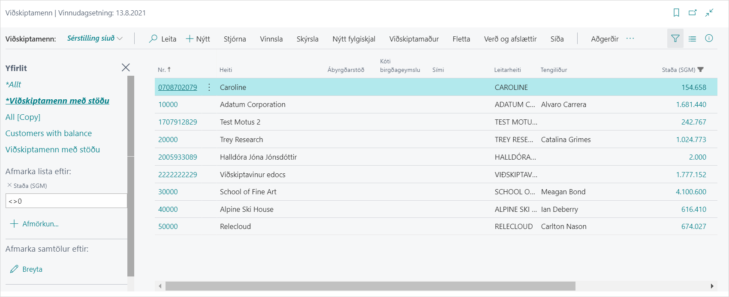Toggle the filter pane funnel icon
Image resolution: width=729 pixels, height=297 pixels.
[x=675, y=39]
